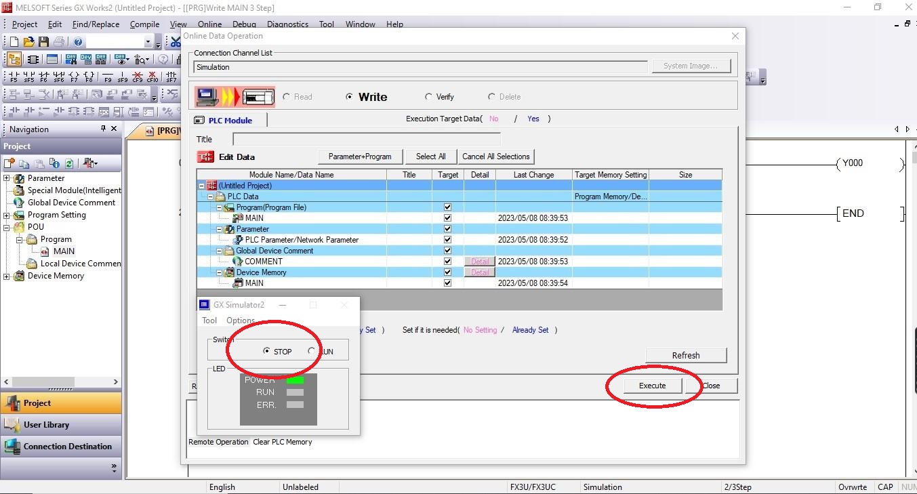917x494 pixels.
Task: Collapse Global Device Comment in data list
Action: point(220,251)
